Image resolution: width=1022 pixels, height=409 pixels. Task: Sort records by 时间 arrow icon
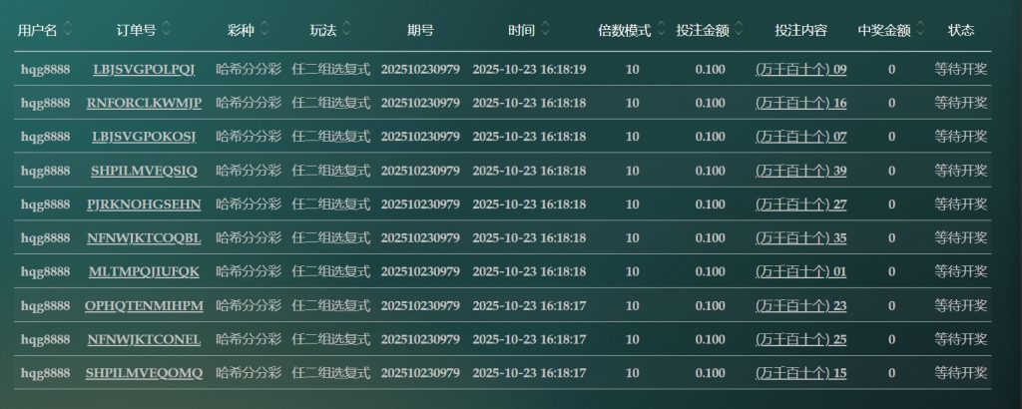(x=544, y=30)
